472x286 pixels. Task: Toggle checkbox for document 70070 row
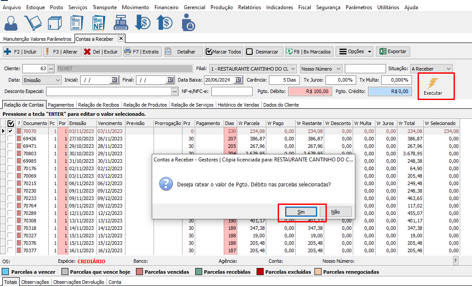click(x=10, y=131)
